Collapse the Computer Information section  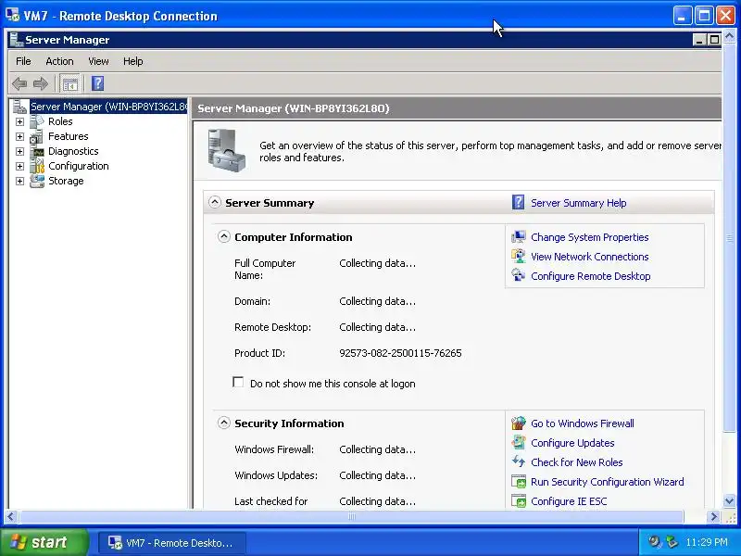[223, 236]
